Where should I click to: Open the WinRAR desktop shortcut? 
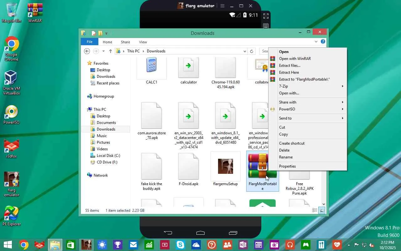35,13
